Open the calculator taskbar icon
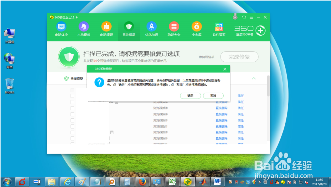The image size is (331, 187). [x=127, y=182]
